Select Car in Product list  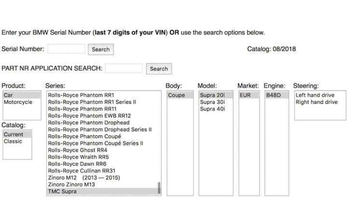22,95
